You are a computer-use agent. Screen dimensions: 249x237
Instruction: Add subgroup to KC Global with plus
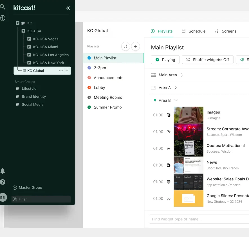[x=67, y=71]
